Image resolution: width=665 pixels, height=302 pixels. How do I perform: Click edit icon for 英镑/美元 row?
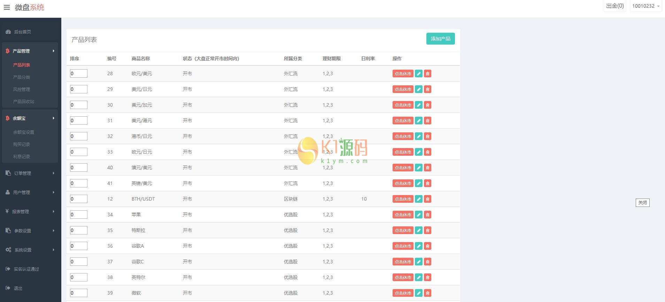click(419, 183)
